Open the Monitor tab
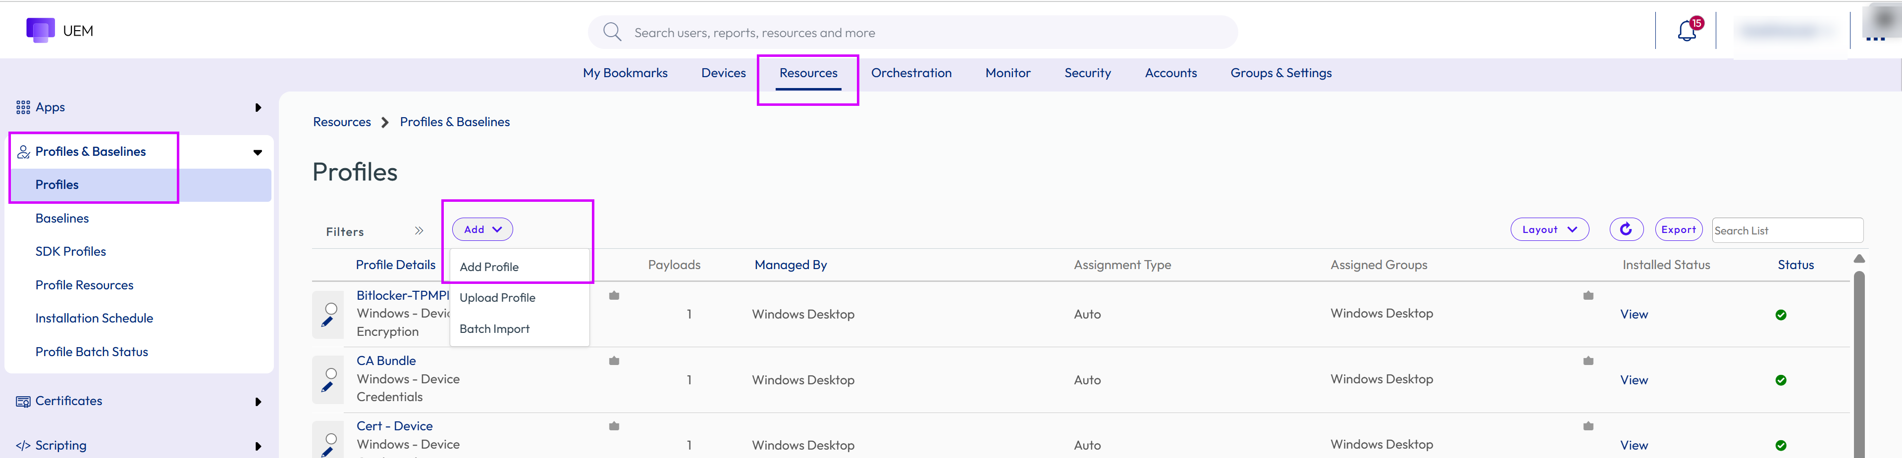 [1008, 73]
